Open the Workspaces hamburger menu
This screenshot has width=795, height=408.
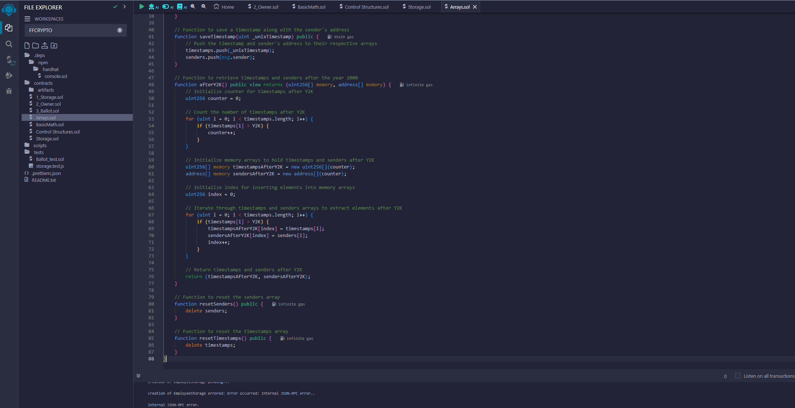pos(27,19)
